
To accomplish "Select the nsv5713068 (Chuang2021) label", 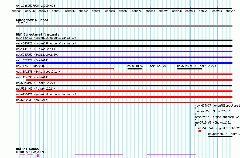I will click(x=214, y=122).
